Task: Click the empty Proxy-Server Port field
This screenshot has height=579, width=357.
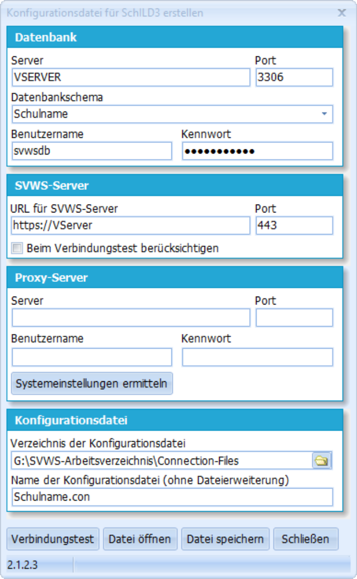Action: click(294, 318)
